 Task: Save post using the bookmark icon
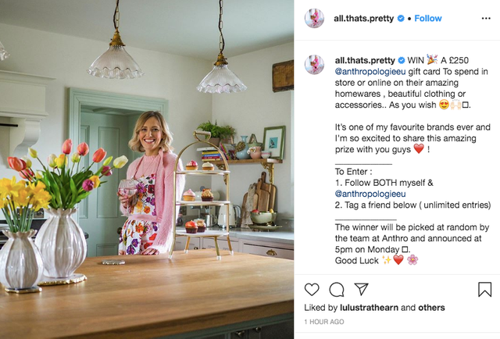[x=484, y=290]
